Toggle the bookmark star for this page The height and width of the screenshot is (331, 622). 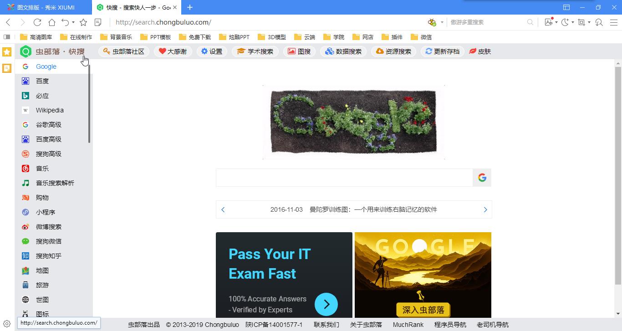83,22
